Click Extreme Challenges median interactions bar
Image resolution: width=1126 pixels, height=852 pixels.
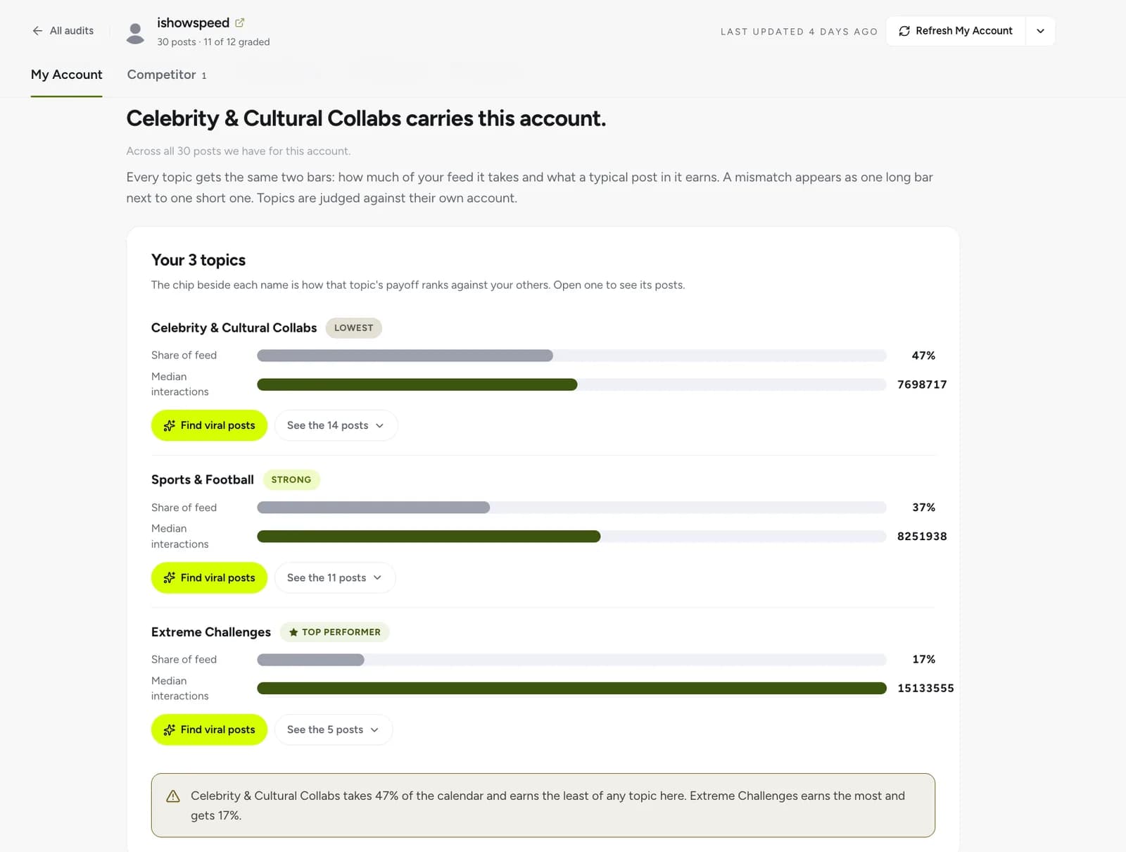(571, 688)
